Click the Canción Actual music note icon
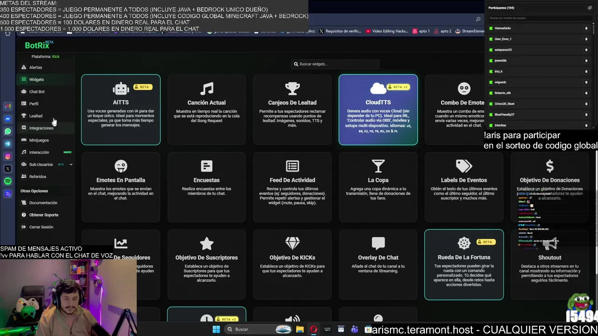Viewport: 598px width, 336px height. point(206,88)
